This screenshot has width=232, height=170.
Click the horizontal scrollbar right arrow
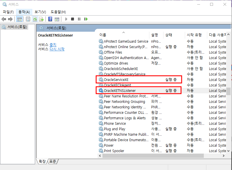224,156
